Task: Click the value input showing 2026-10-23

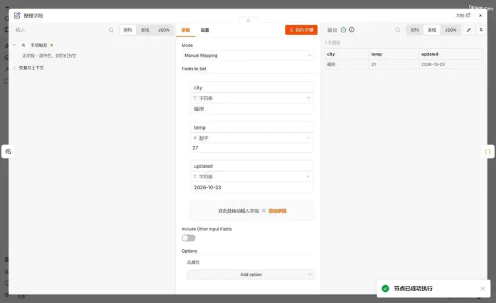Action: (251, 187)
